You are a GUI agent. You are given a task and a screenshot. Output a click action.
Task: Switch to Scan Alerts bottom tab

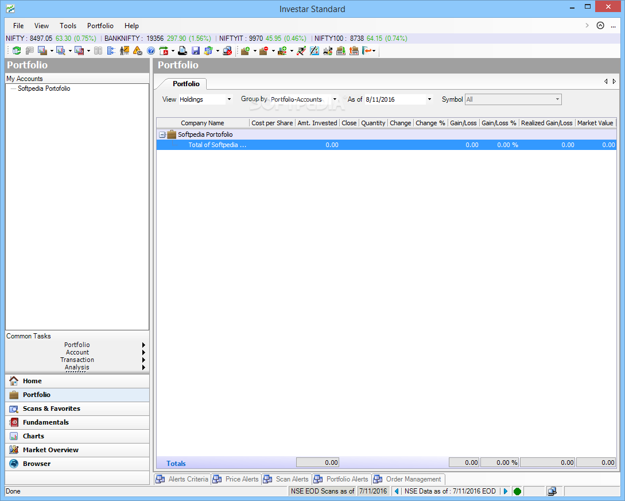286,479
